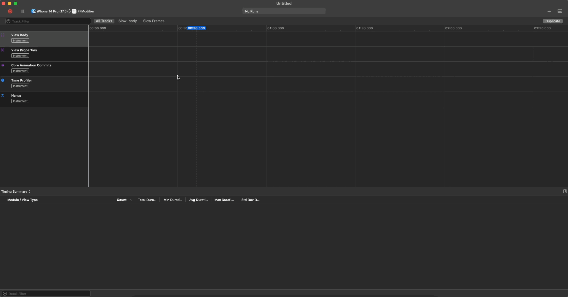Click the 00:36.500 playhead time marker
The width and height of the screenshot is (568, 297).
coord(197,28)
